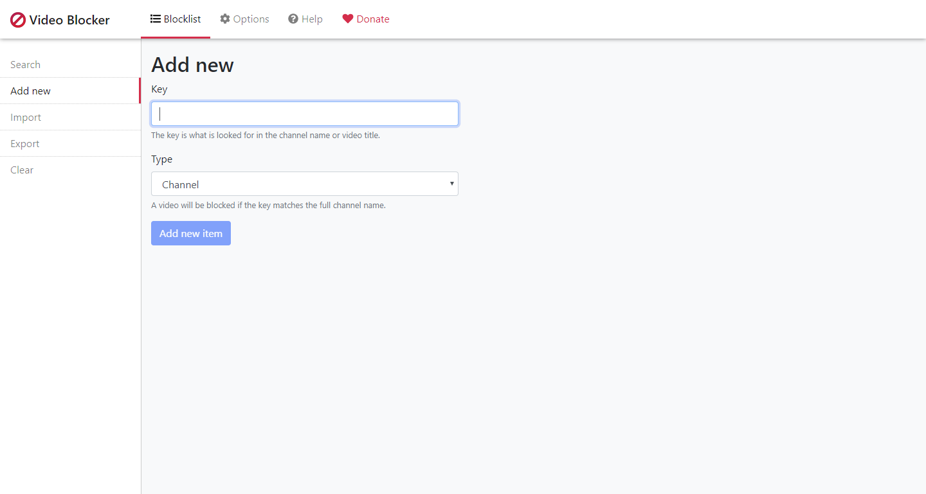This screenshot has width=926, height=494.
Task: Select Search in the sidebar
Action: [x=26, y=64]
